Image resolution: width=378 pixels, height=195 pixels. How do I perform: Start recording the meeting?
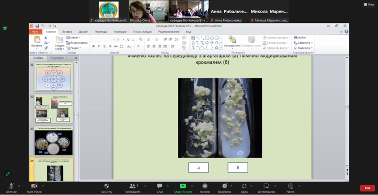click(x=205, y=188)
